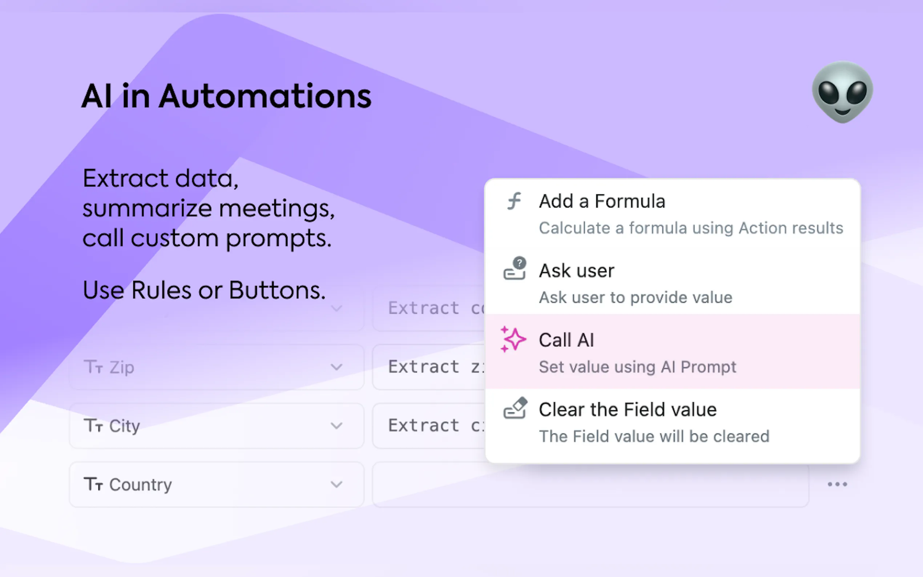Click the alien emoji icon

pyautogui.click(x=842, y=92)
